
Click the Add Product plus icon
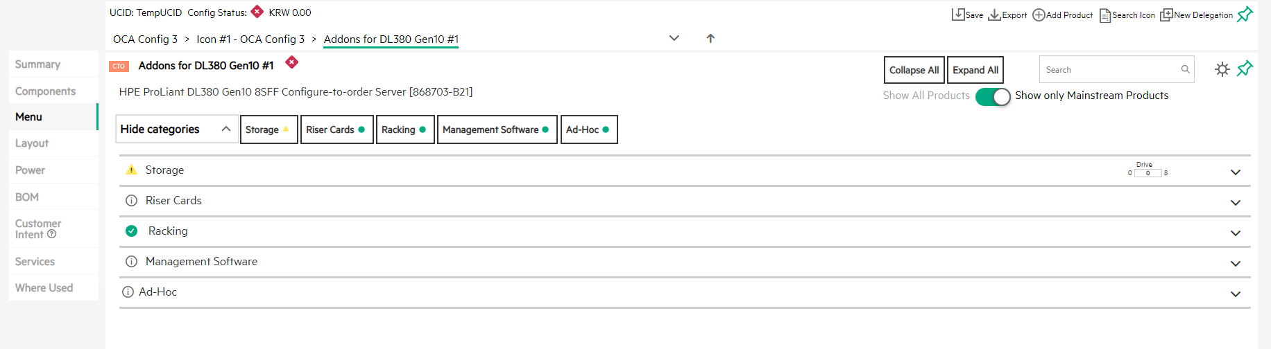pyautogui.click(x=1039, y=15)
